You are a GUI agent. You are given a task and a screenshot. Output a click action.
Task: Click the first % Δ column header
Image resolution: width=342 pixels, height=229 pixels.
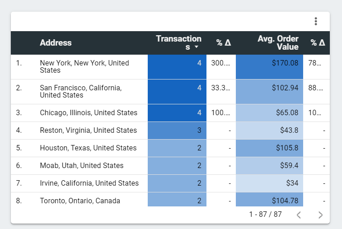[223, 43]
